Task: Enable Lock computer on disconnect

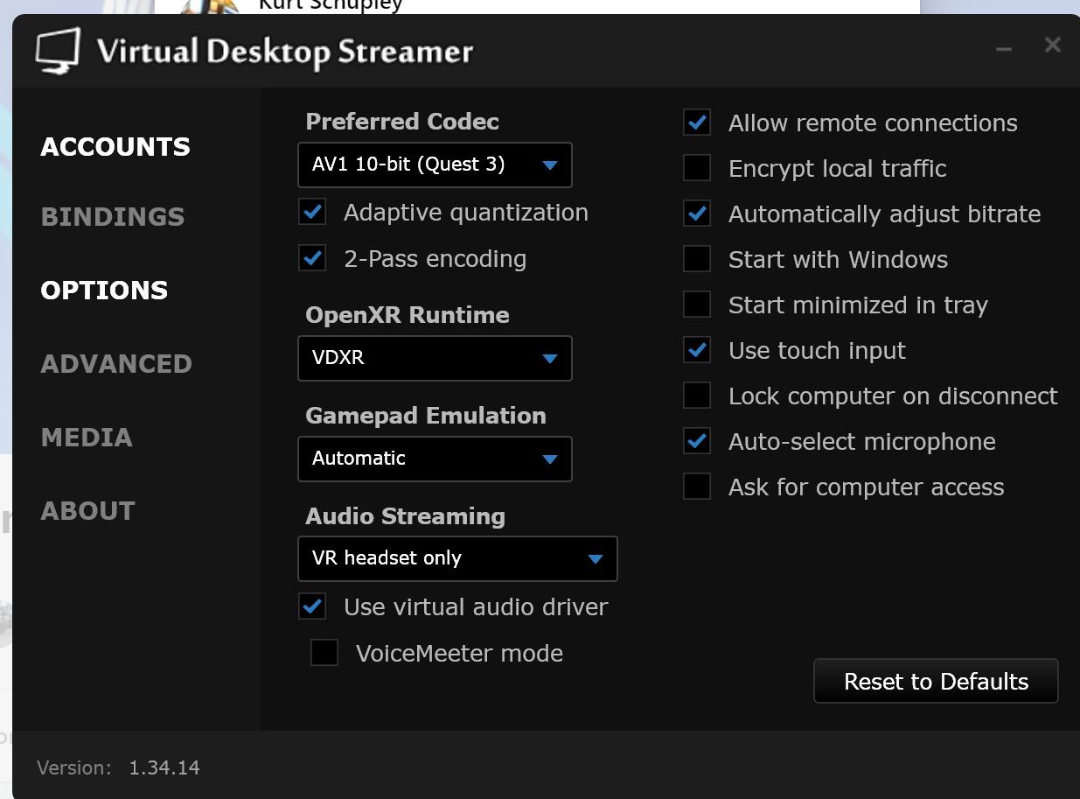Action: point(697,396)
